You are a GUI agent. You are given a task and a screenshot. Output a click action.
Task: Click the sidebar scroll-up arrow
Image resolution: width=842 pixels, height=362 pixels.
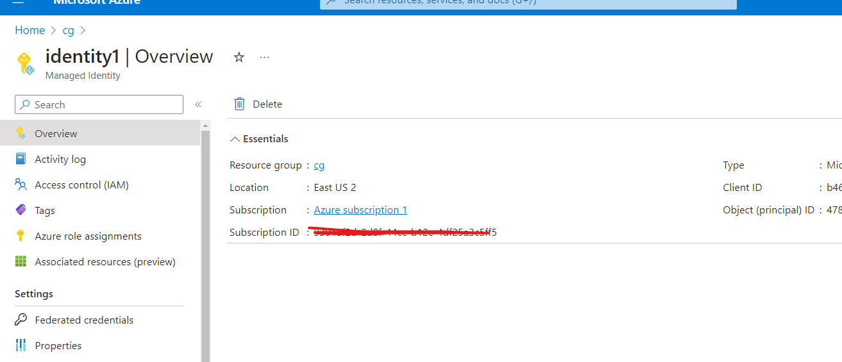pyautogui.click(x=205, y=125)
